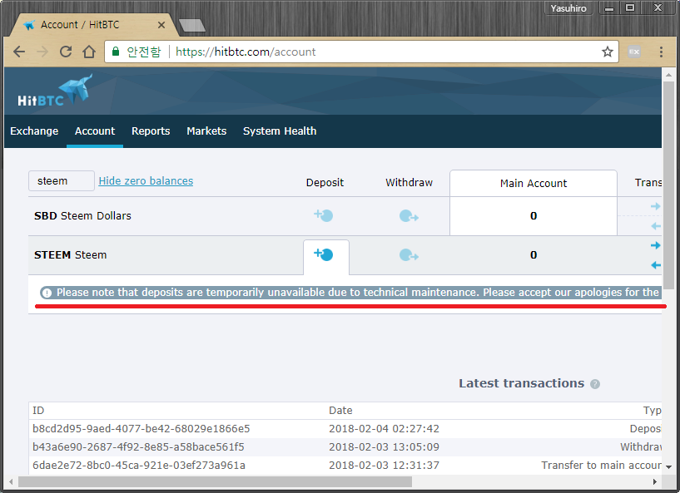Screen dimensions: 680x493
Task: Close the Account / HitBTC tab
Action: click(161, 25)
